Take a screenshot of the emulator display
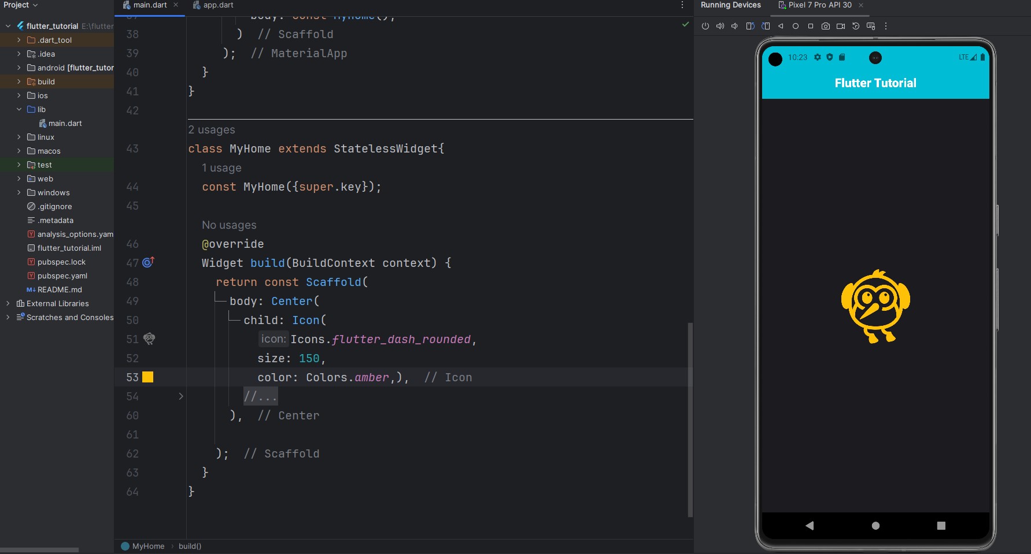1031x554 pixels. (x=826, y=25)
